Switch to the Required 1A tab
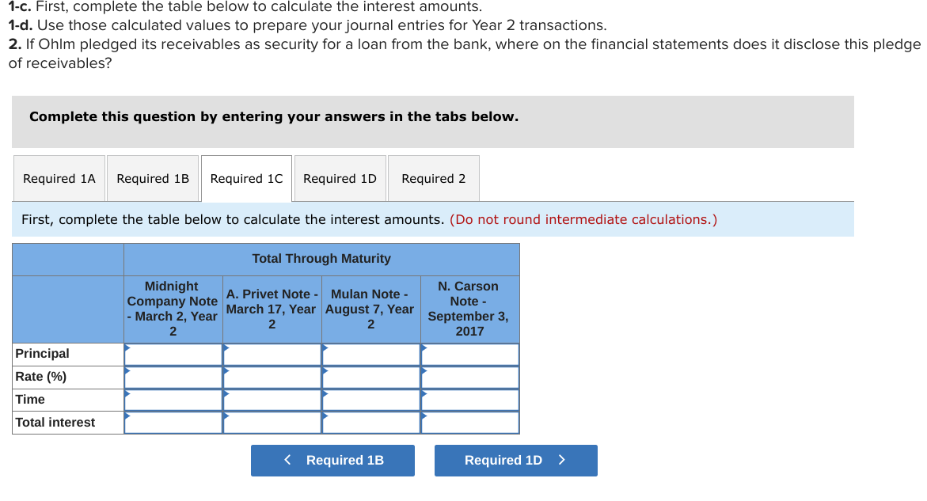Image resolution: width=927 pixels, height=501 pixels. coord(59,178)
